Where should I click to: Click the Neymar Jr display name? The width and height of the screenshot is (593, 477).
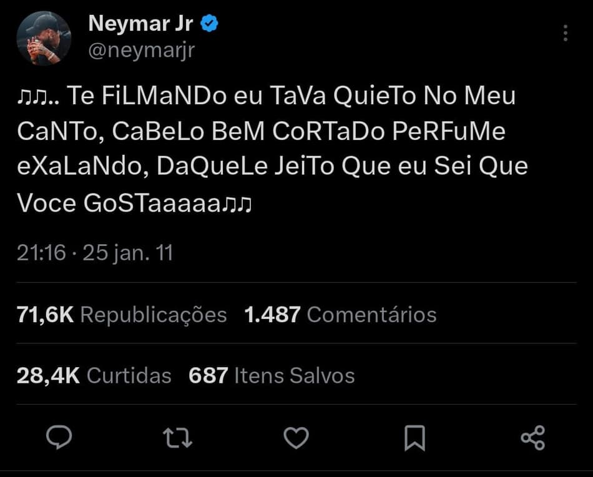tap(142, 24)
